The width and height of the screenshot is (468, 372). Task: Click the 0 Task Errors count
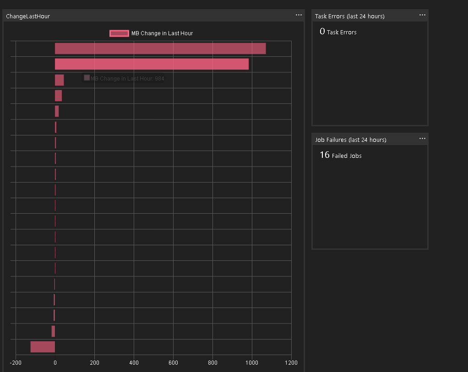point(338,32)
